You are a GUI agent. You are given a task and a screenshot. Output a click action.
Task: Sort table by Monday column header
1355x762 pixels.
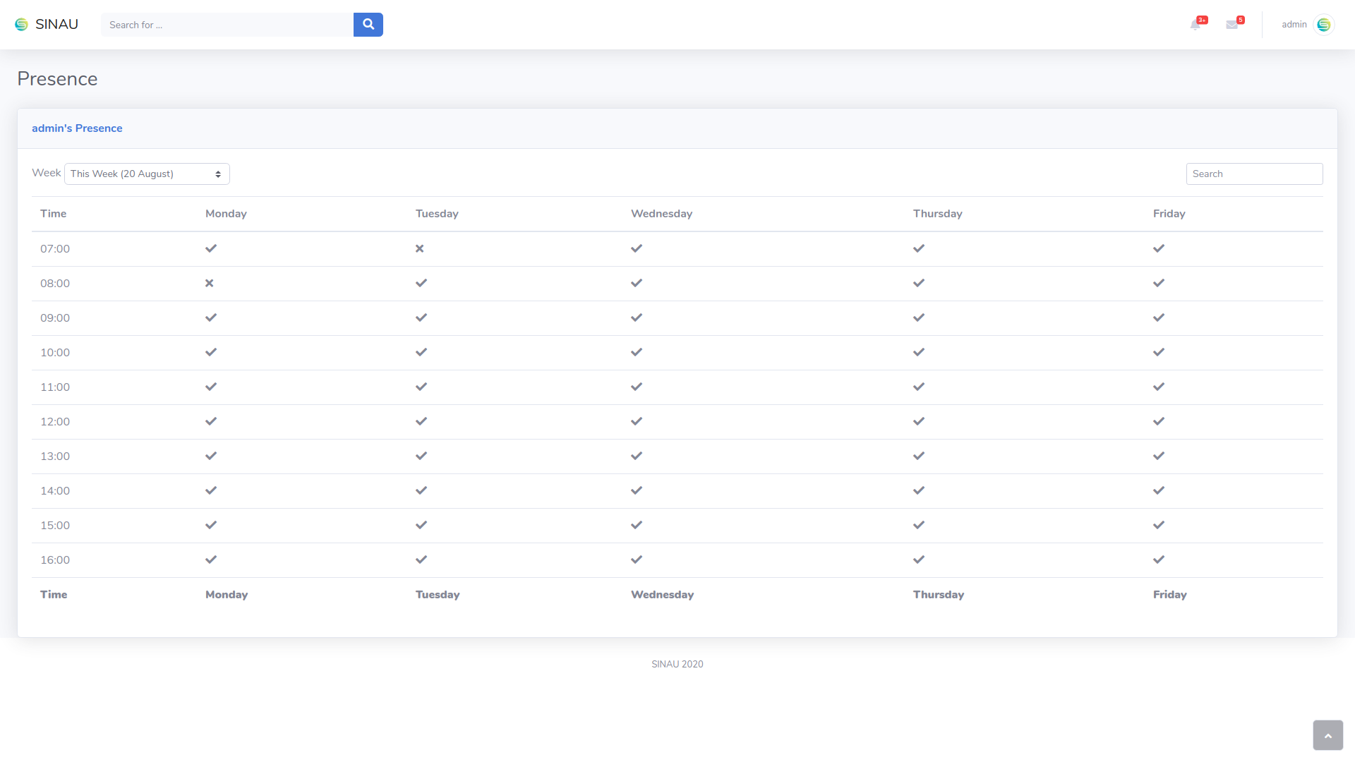coord(226,214)
